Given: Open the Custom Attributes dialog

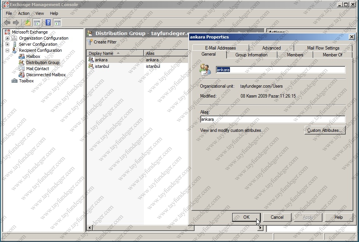Looking at the screenshot, I should click(325, 130).
